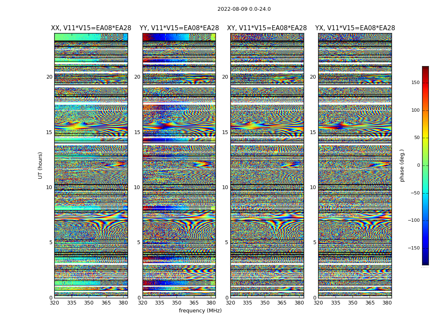Click the 50 tick on the colorbar
435x331 pixels.
tap(417, 138)
